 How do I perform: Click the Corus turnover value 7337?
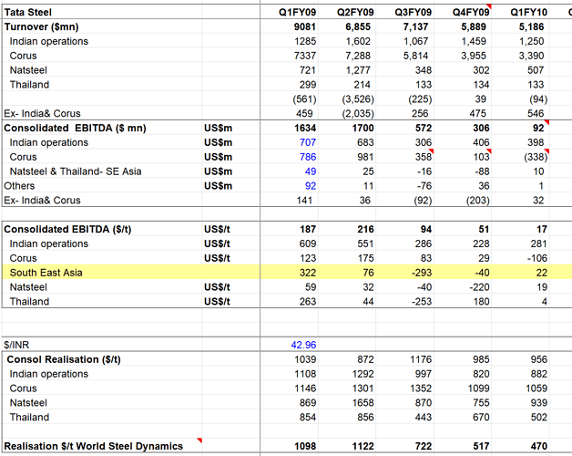(x=305, y=56)
